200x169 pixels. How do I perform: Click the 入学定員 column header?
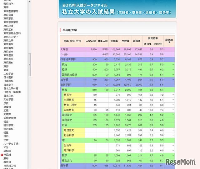[x=91, y=41]
